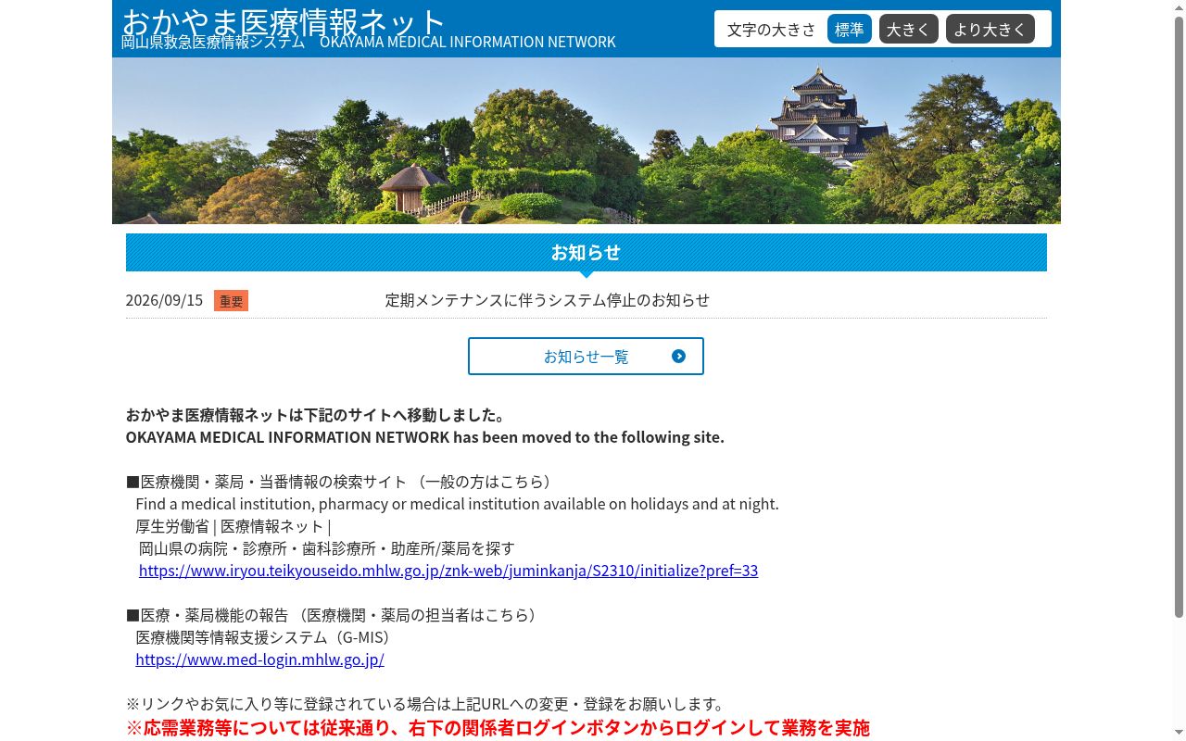Click the 厚生労働省 | 医療情報ネット text

[x=233, y=526]
